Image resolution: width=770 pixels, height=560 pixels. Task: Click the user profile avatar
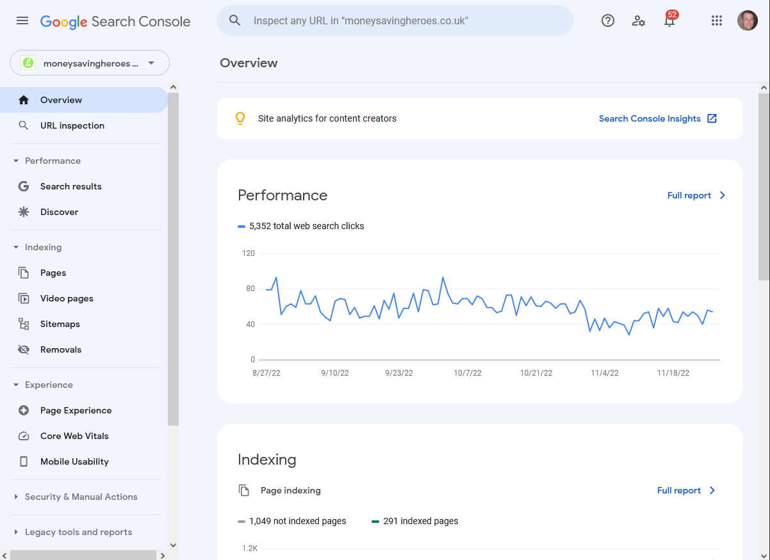click(x=747, y=20)
